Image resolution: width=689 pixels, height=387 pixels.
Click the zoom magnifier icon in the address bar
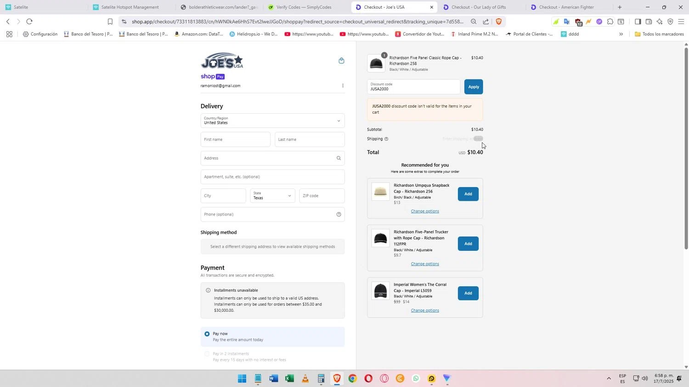pos(474,22)
